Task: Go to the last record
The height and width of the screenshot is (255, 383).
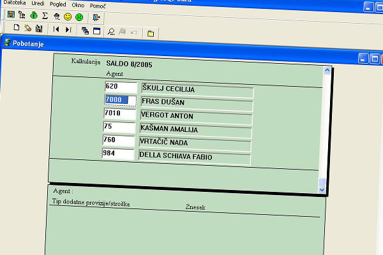Action: pyautogui.click(x=68, y=30)
